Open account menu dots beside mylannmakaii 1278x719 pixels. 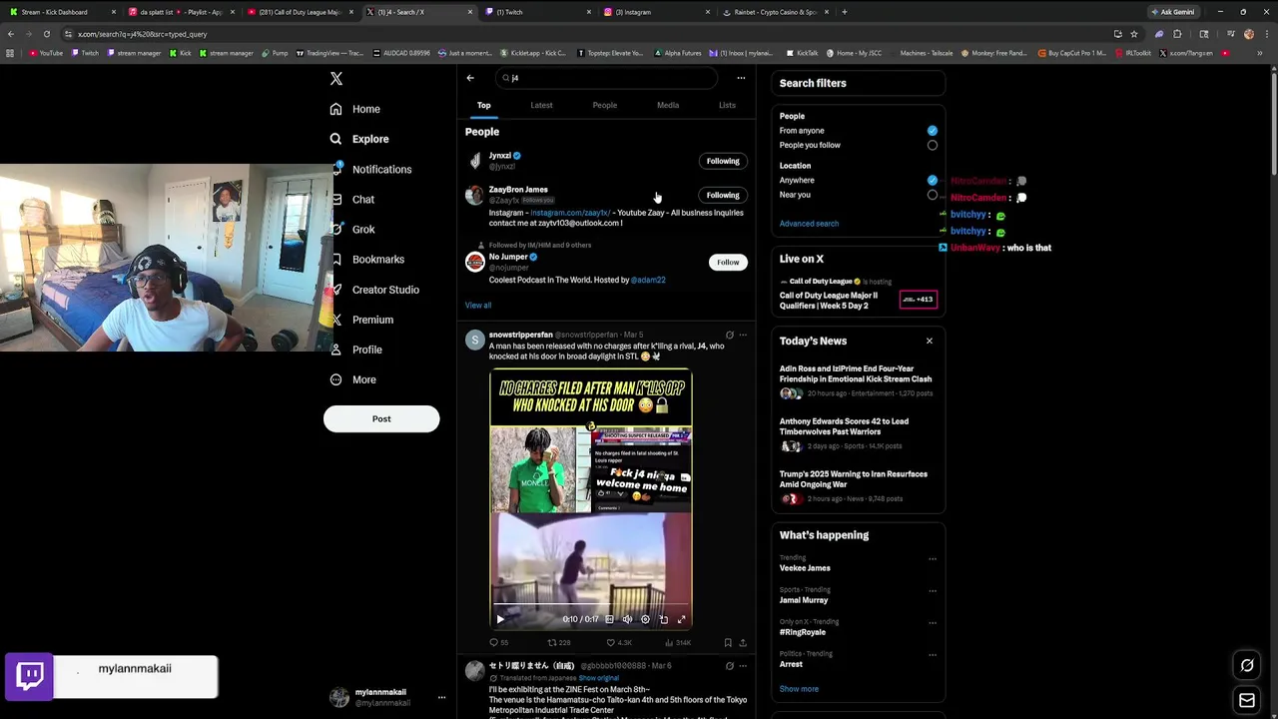(x=441, y=697)
